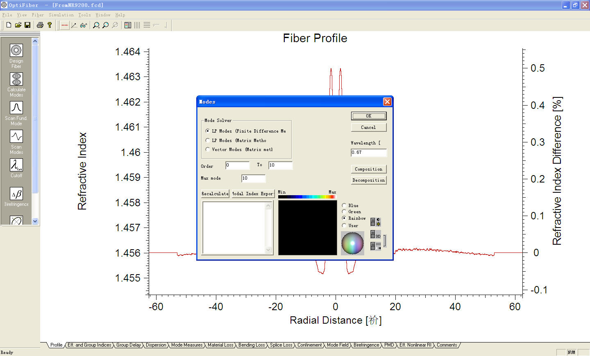Click the Recalculate button
Image resolution: width=590 pixels, height=356 pixels.
tap(215, 194)
